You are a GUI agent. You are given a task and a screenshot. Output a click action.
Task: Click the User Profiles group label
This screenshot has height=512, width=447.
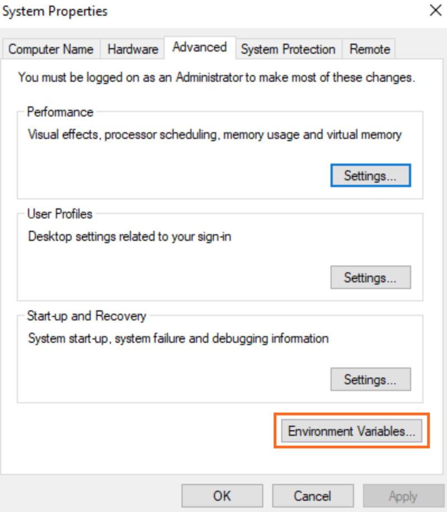click(60, 214)
